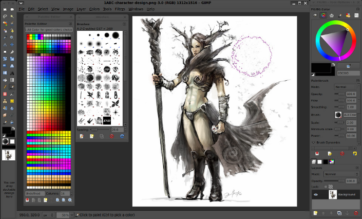Viewport: 362px width, 219px height.
Task: Select the Clone stamp tool
Action: 5,101
